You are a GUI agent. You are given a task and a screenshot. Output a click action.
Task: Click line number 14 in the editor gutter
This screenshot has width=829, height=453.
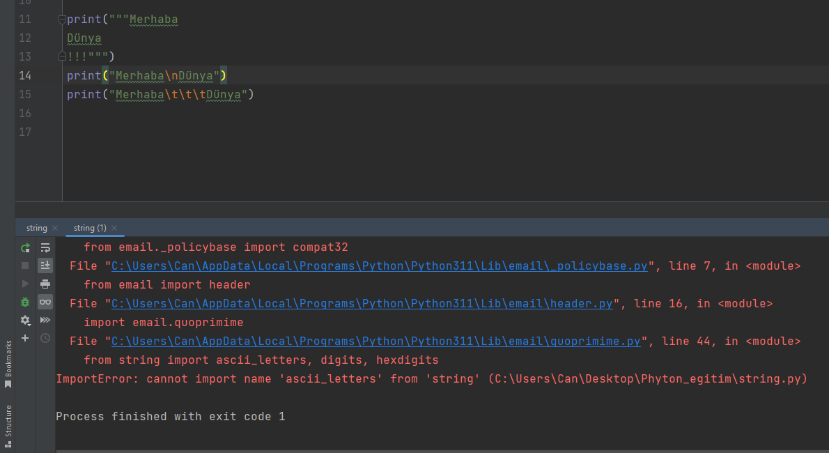click(x=24, y=75)
